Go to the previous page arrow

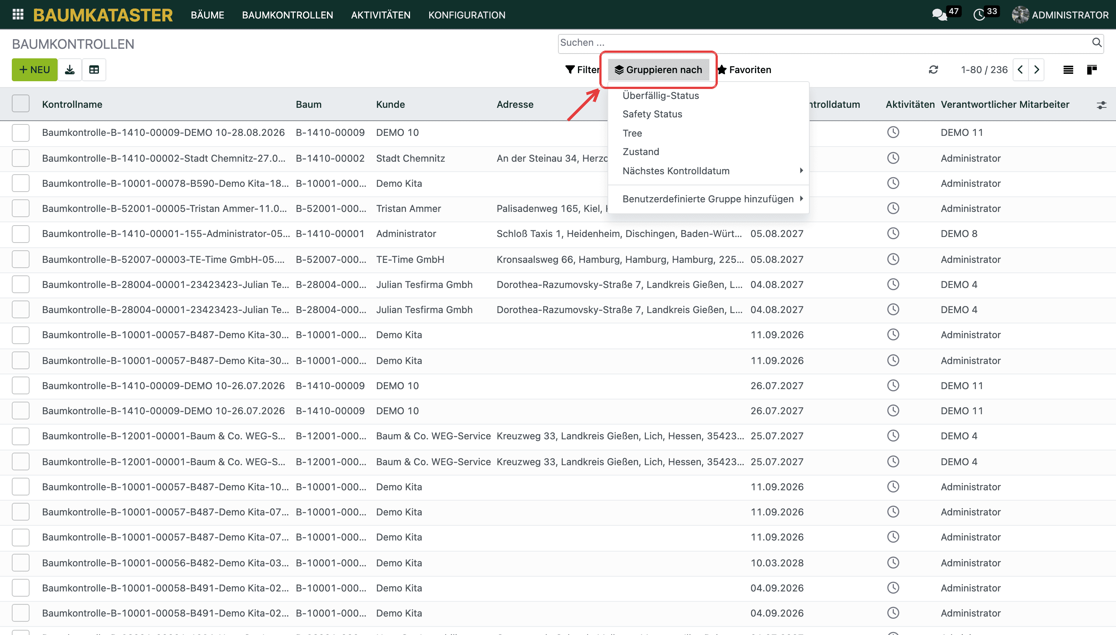[1020, 70]
